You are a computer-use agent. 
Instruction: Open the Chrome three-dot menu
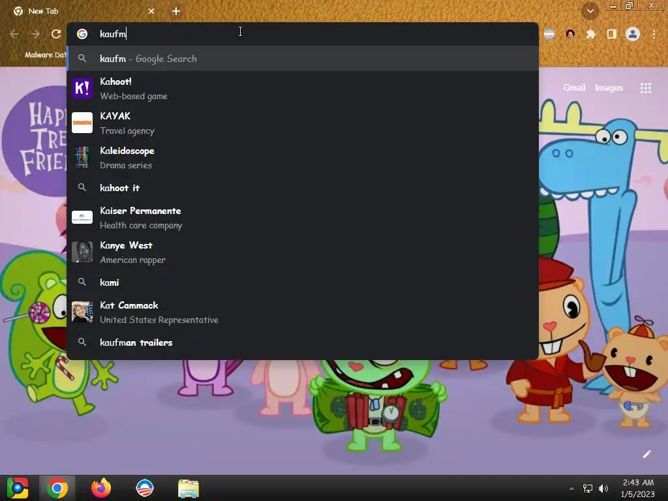point(654,34)
